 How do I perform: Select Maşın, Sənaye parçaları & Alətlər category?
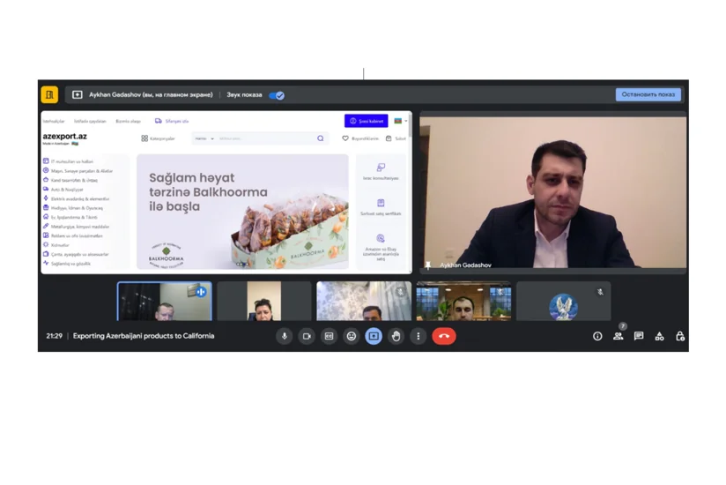click(78, 171)
